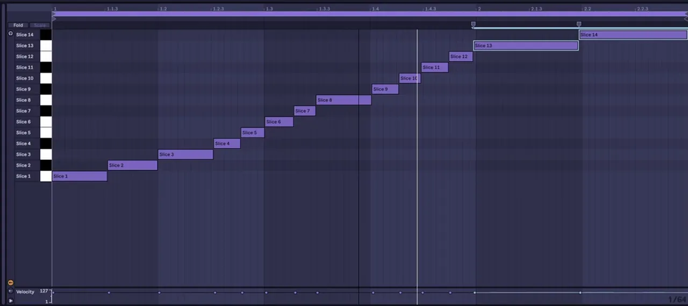The width and height of the screenshot is (688, 306).
Task: Click ruler position 1.2.3
Action: click(218, 9)
